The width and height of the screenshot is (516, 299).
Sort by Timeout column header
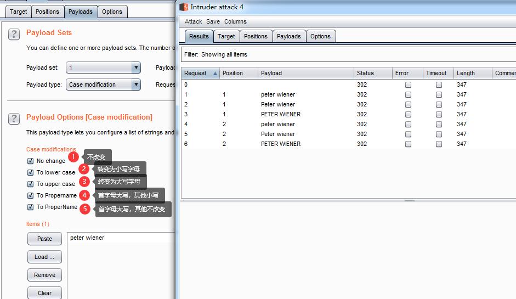tap(438, 74)
